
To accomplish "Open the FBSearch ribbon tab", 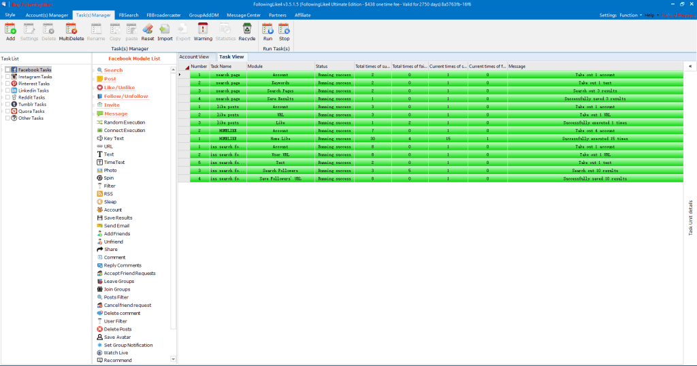I will coord(128,14).
